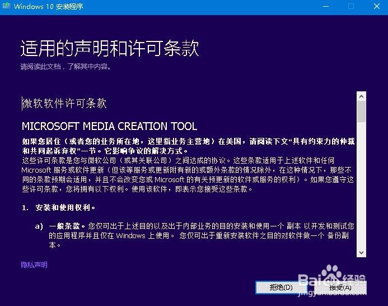
Task: Click the 接受(A) accept button
Action: [340, 288]
